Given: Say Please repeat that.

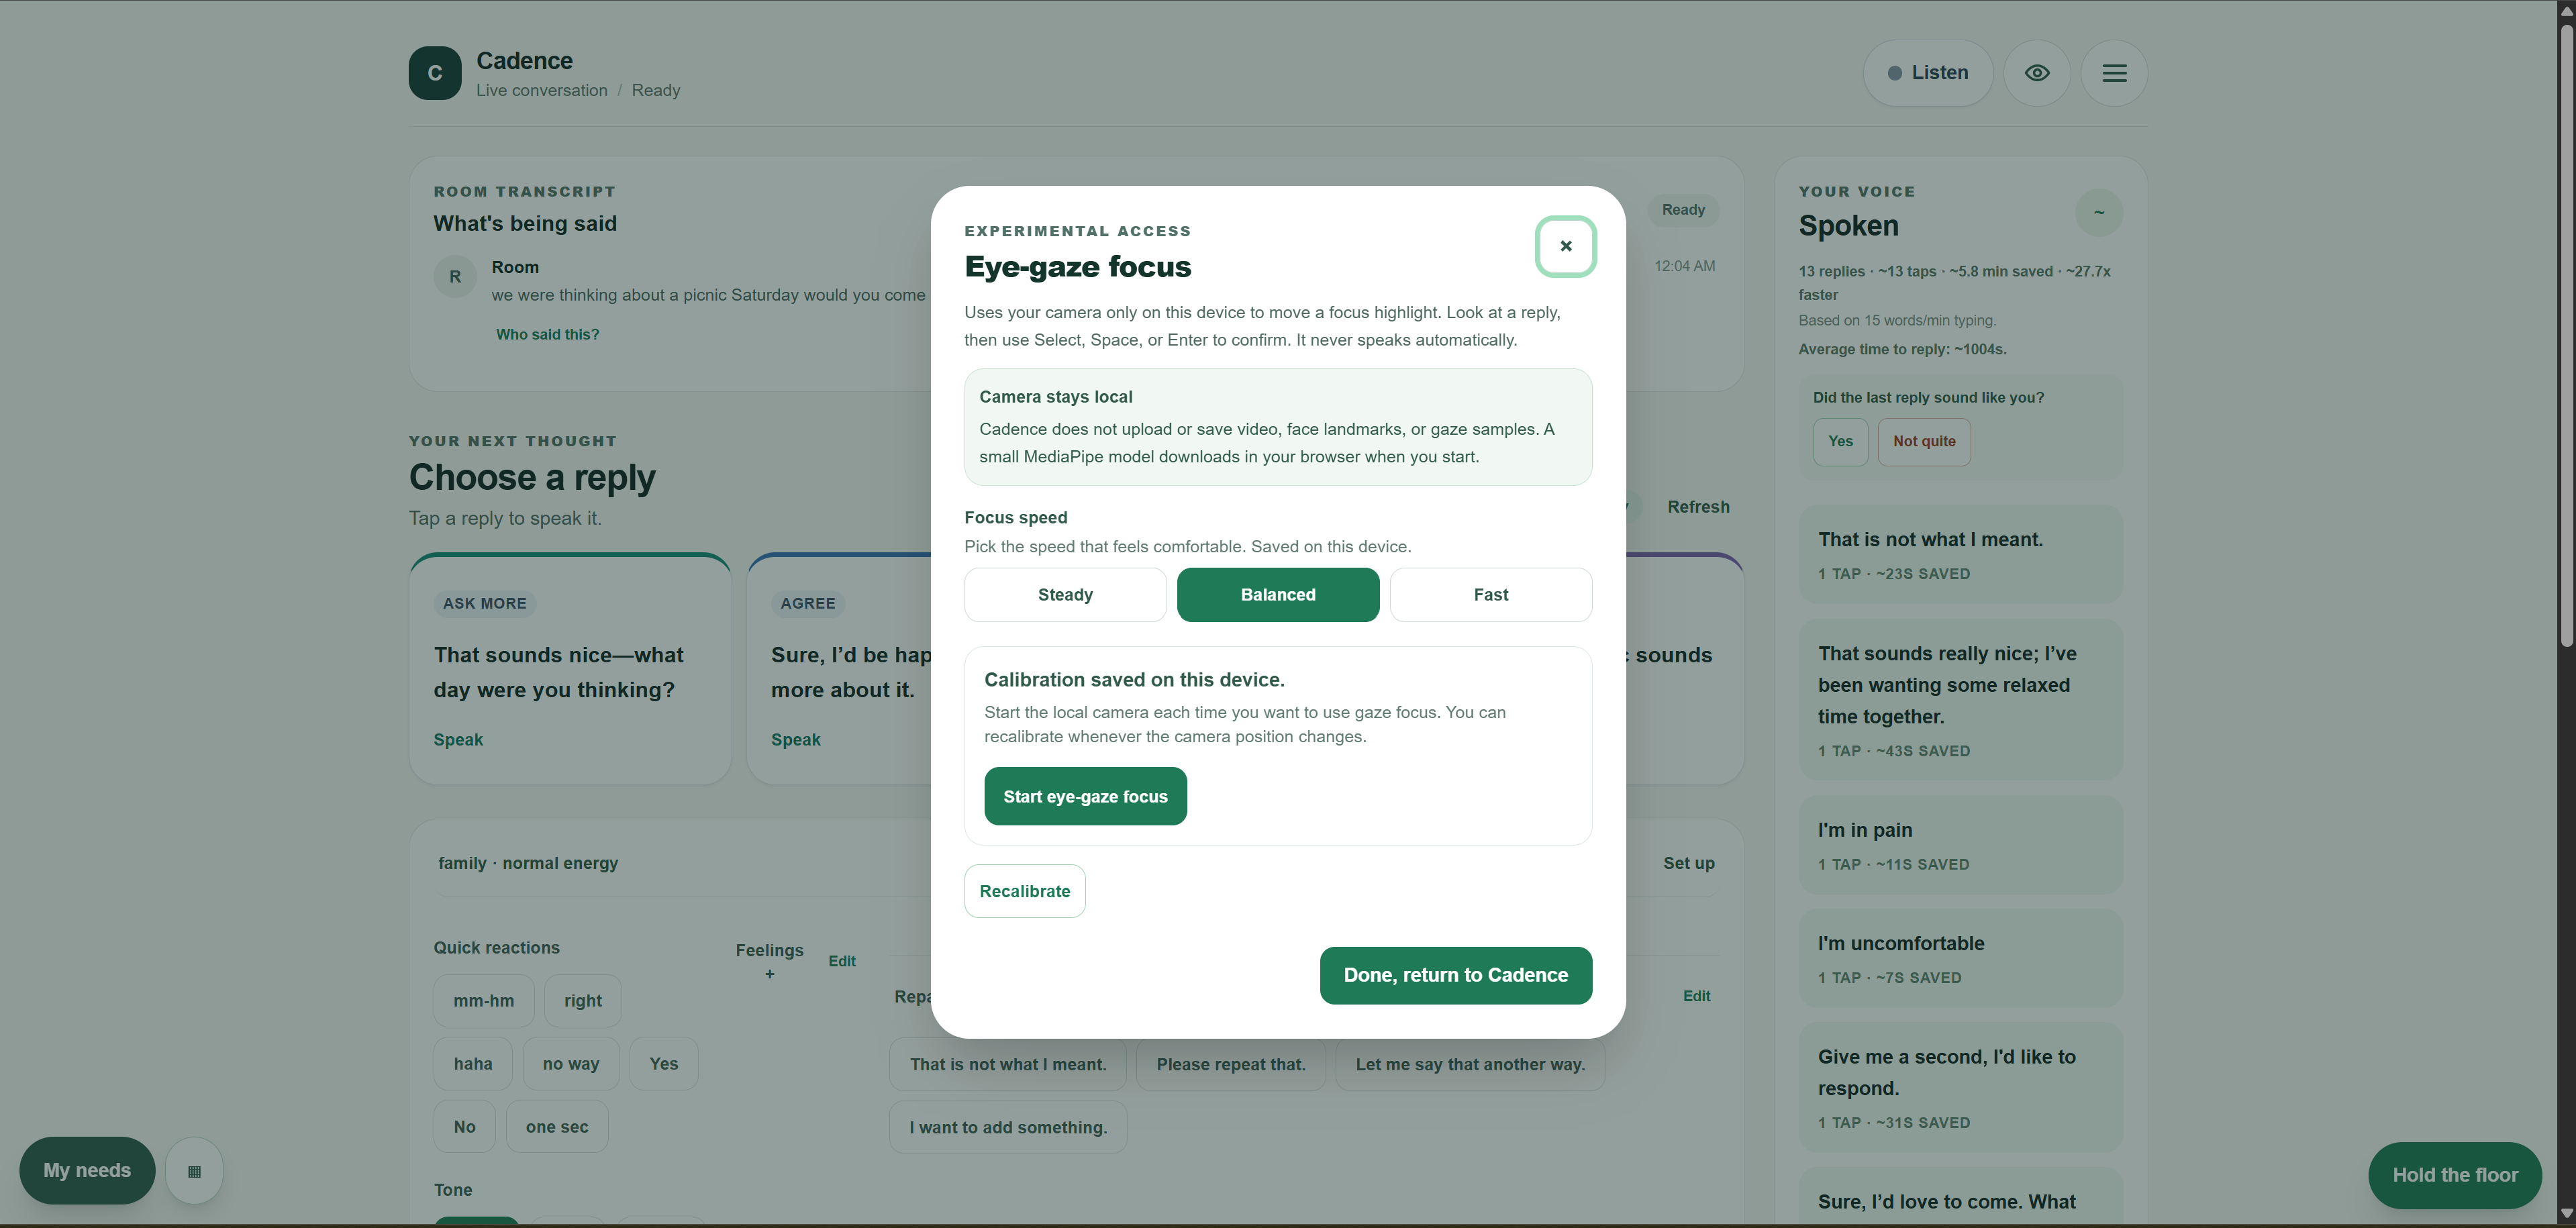Looking at the screenshot, I should click(1231, 1064).
